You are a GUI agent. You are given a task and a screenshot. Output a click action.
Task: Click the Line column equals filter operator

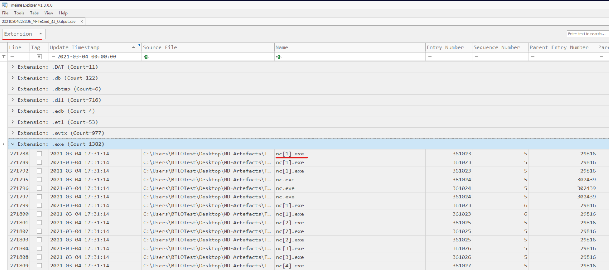(12, 57)
